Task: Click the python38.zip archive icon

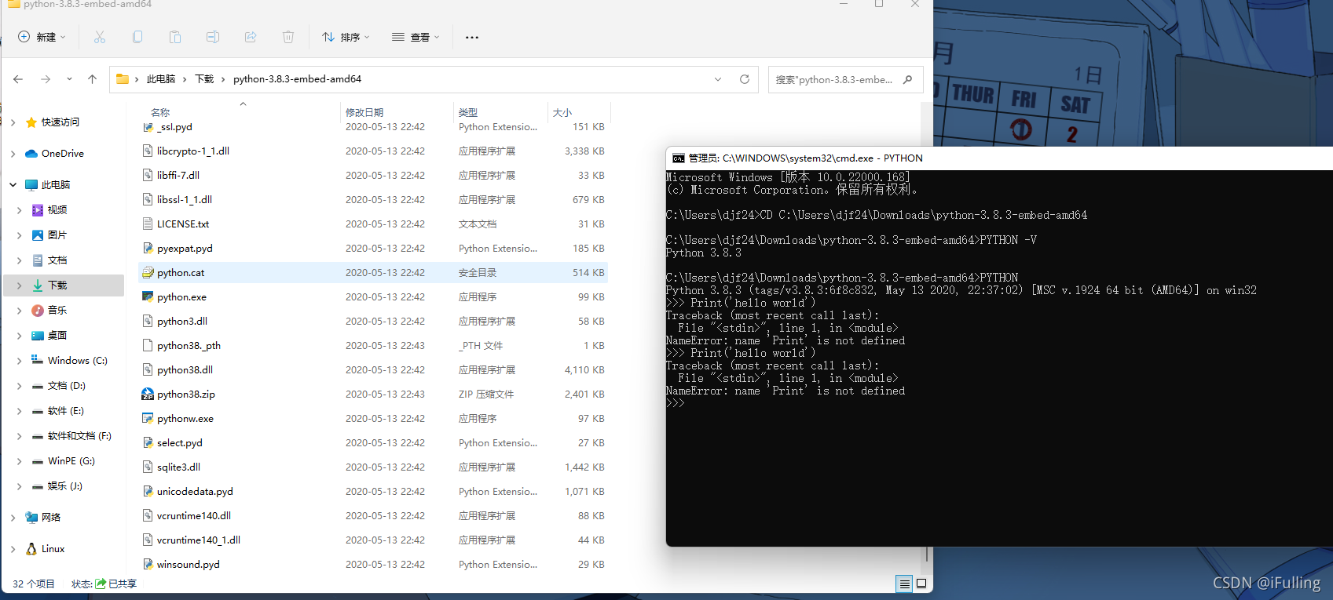Action: tap(148, 394)
